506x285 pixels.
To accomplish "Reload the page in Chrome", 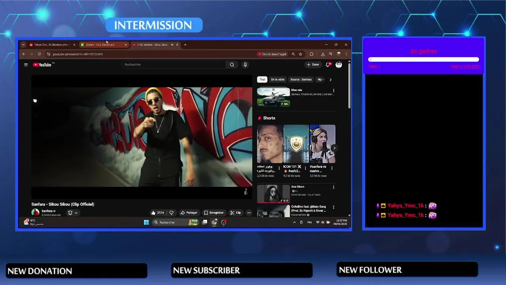I will 39,54.
